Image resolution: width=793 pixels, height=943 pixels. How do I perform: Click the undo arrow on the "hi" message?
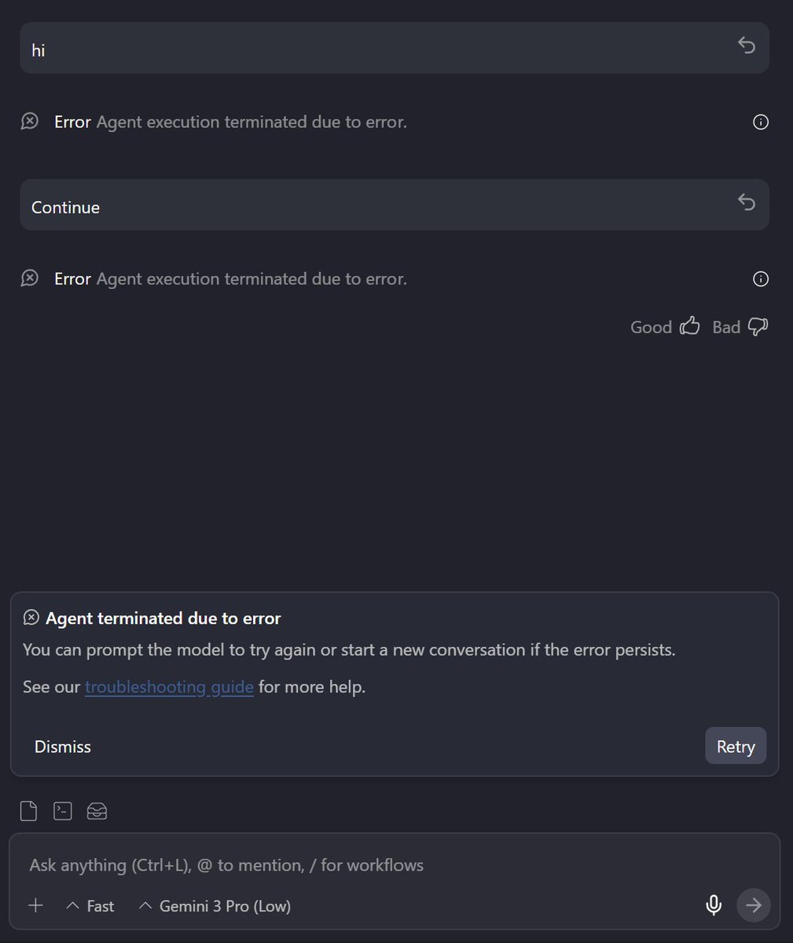click(x=747, y=46)
